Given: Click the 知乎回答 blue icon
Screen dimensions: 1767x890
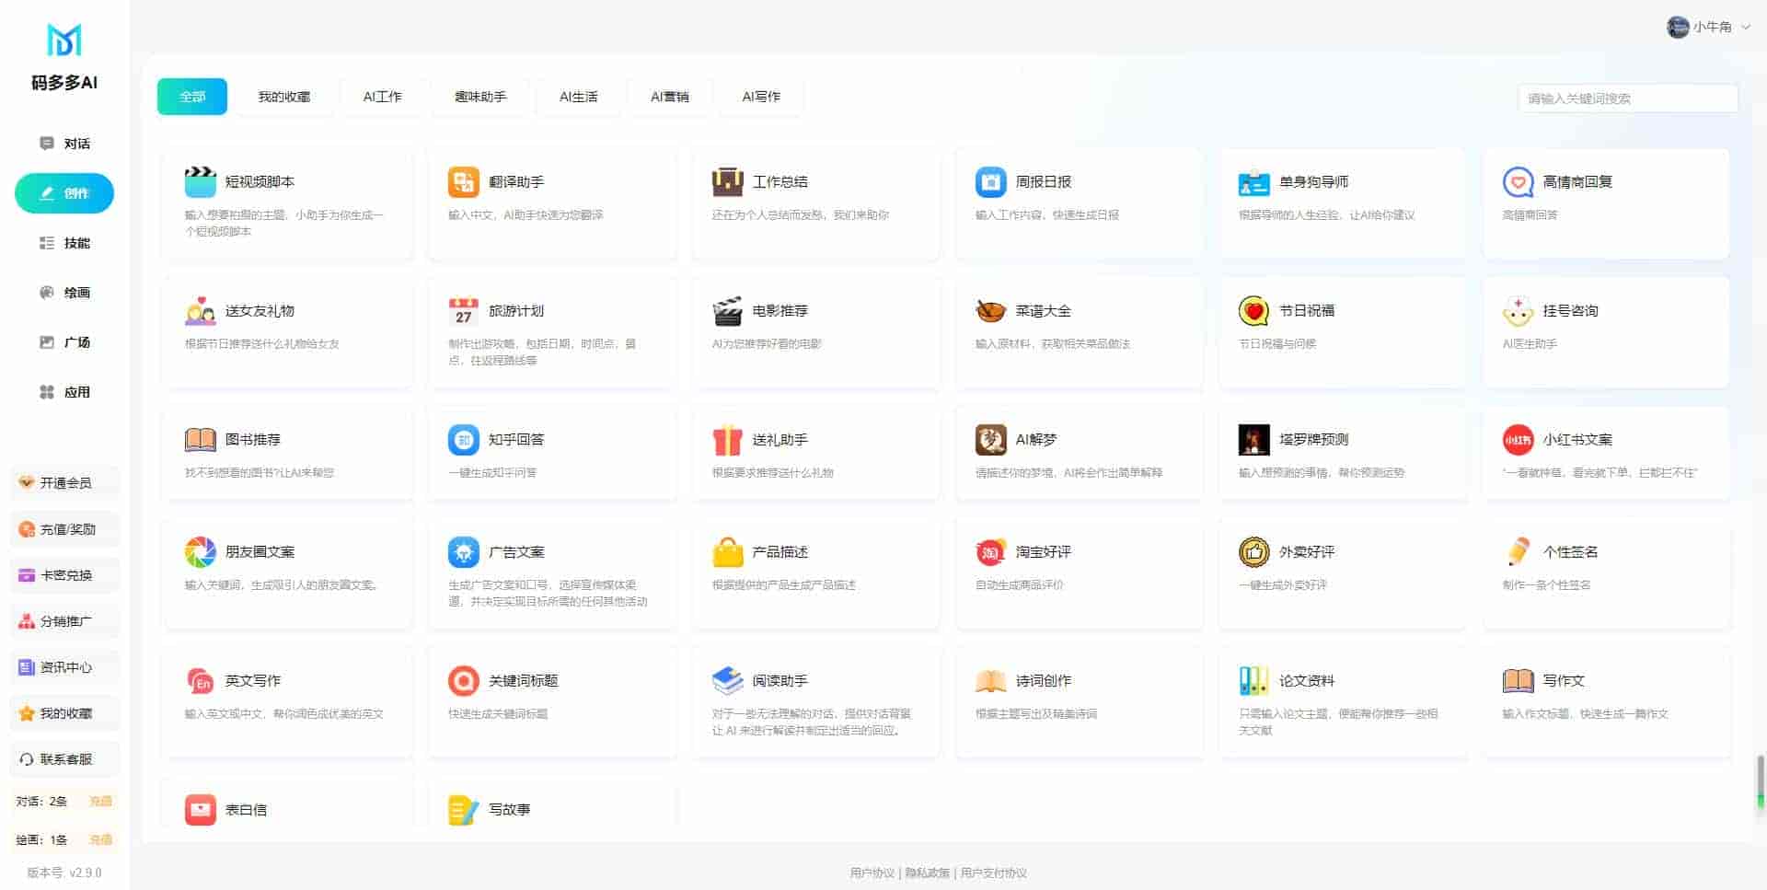Looking at the screenshot, I should tap(463, 439).
